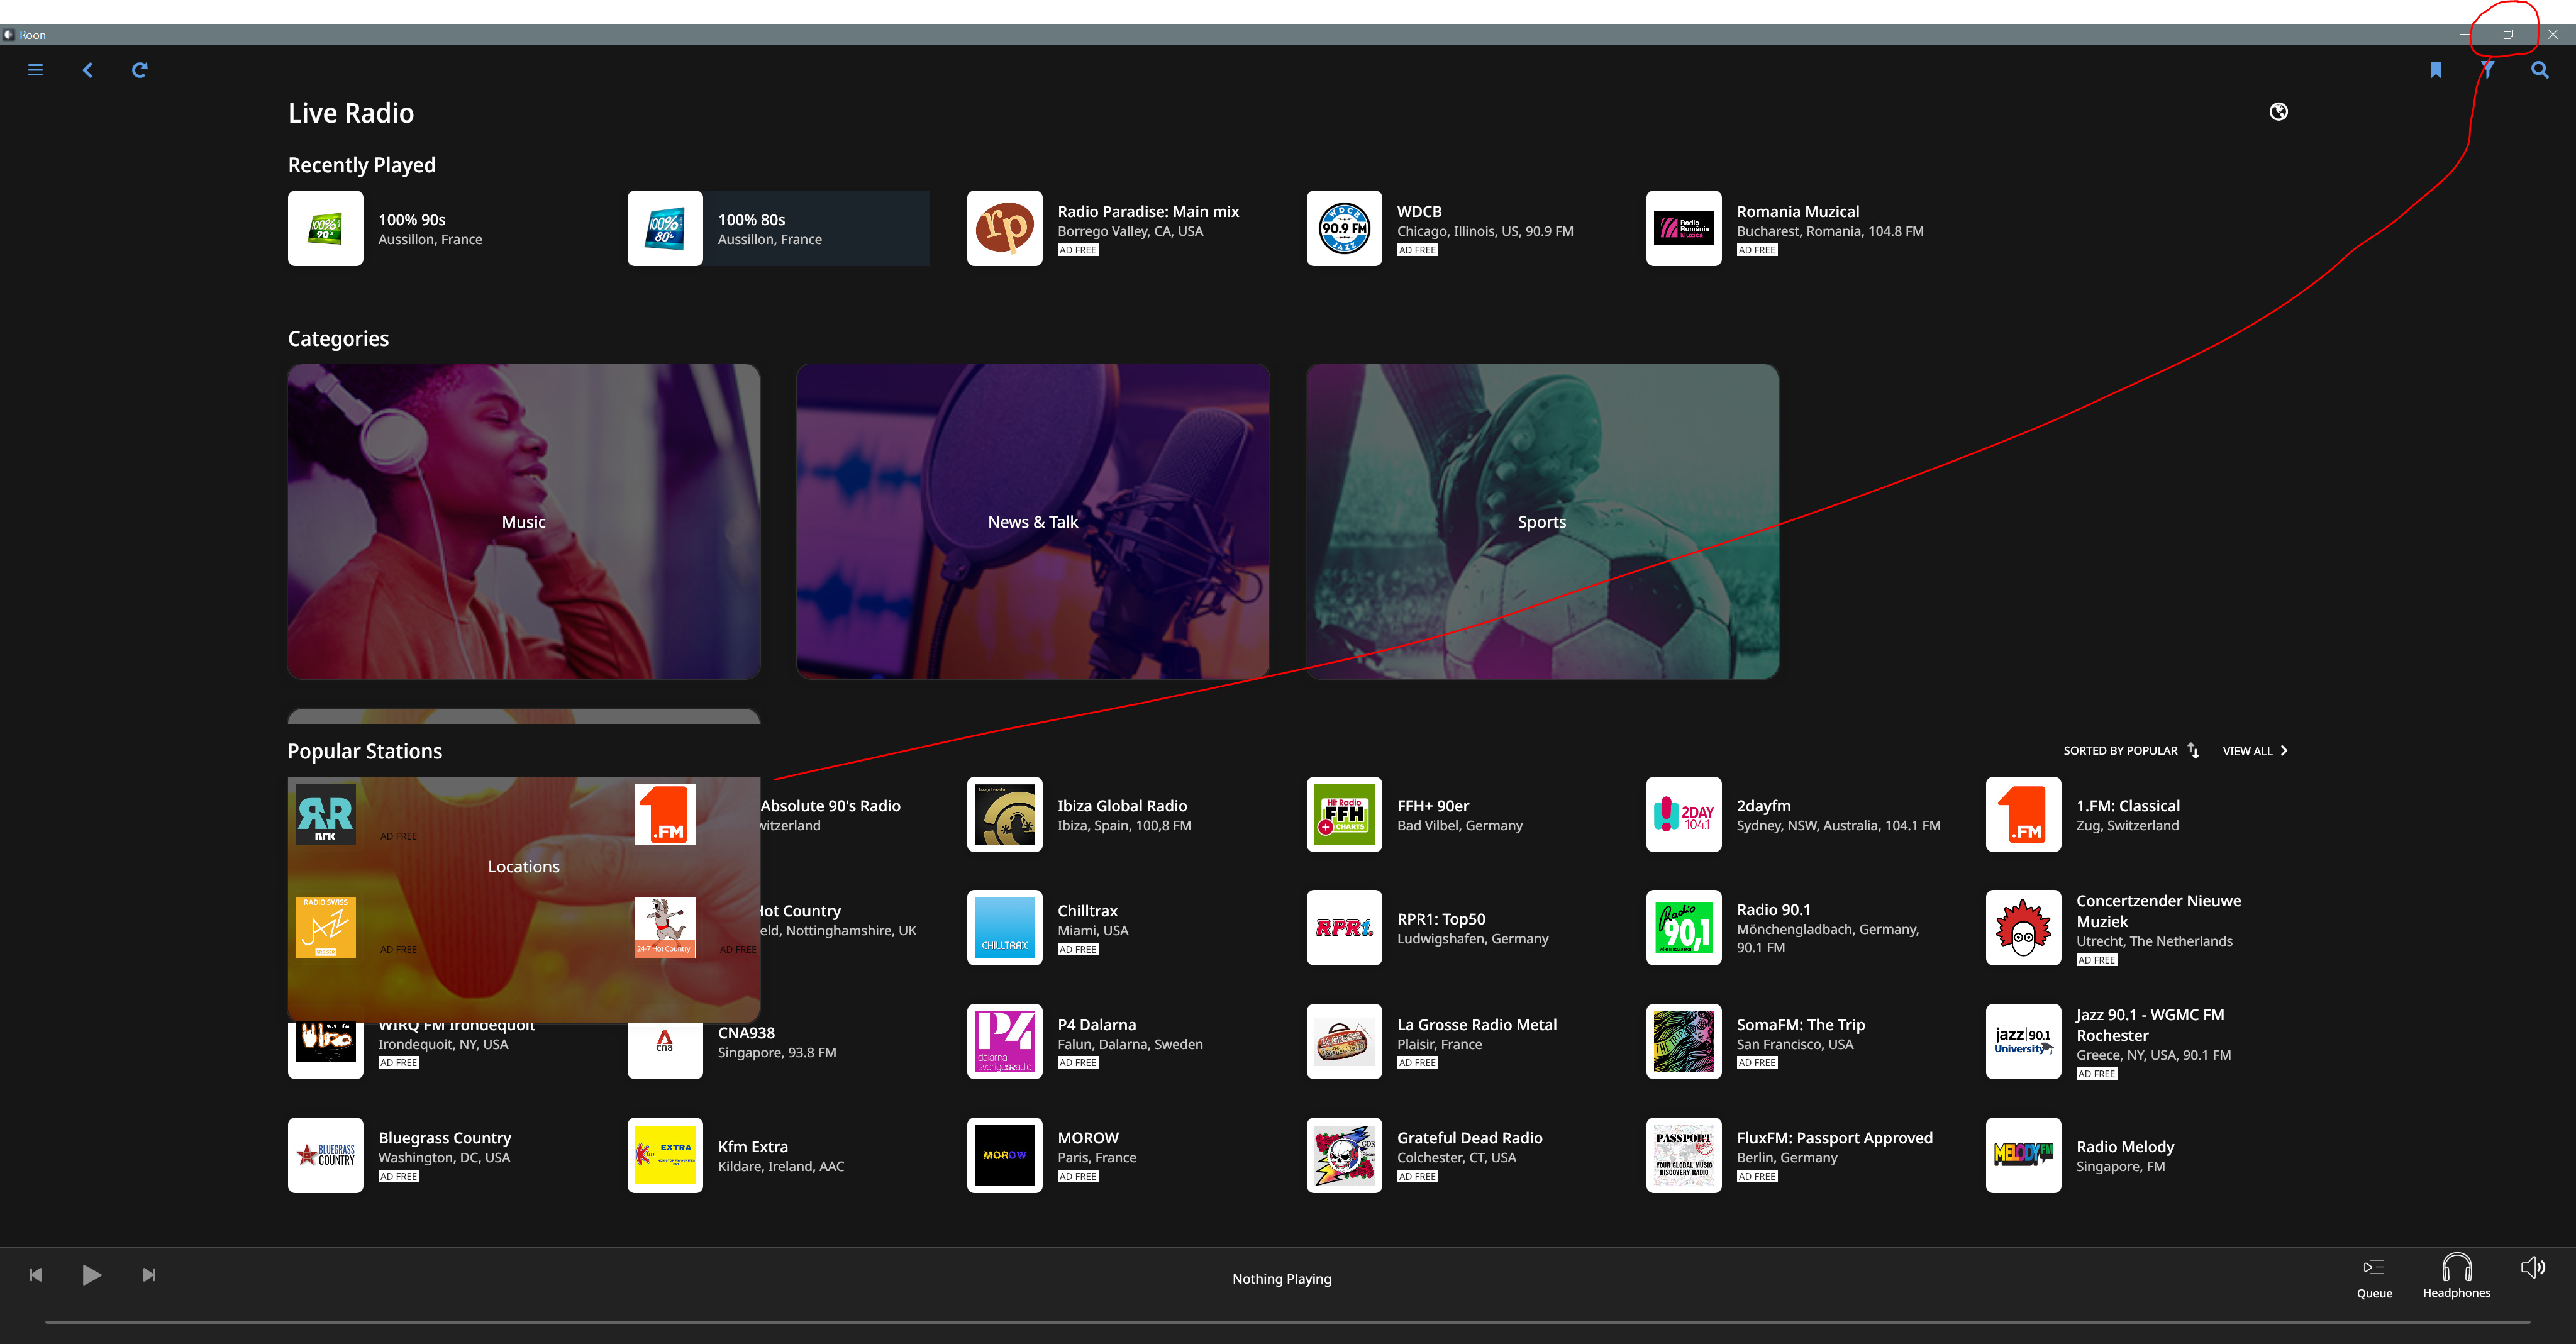Select Ibiza Global Radio logo
The width and height of the screenshot is (2576, 1344).
pos(1005,815)
